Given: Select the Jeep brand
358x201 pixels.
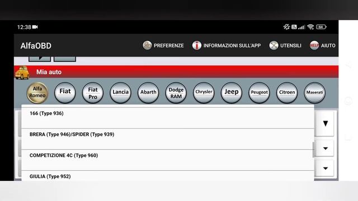Looking at the screenshot, I should pos(231,93).
